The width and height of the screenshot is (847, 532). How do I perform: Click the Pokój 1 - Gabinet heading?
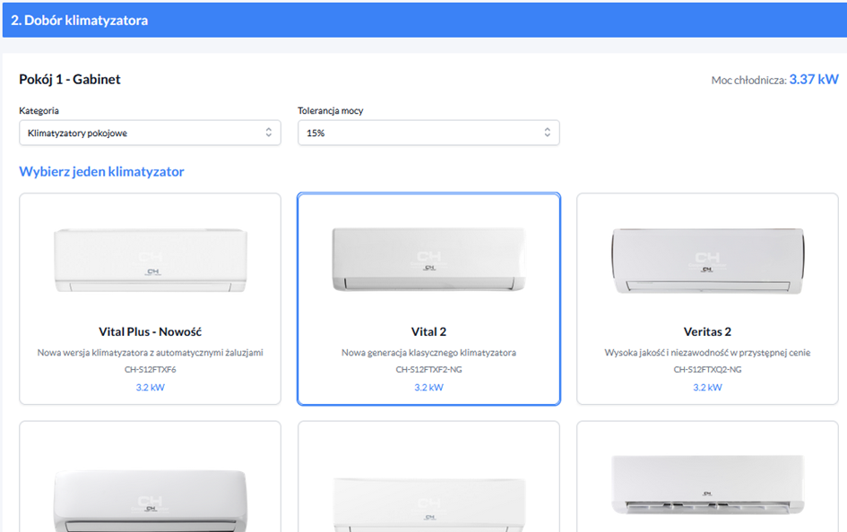(70, 80)
